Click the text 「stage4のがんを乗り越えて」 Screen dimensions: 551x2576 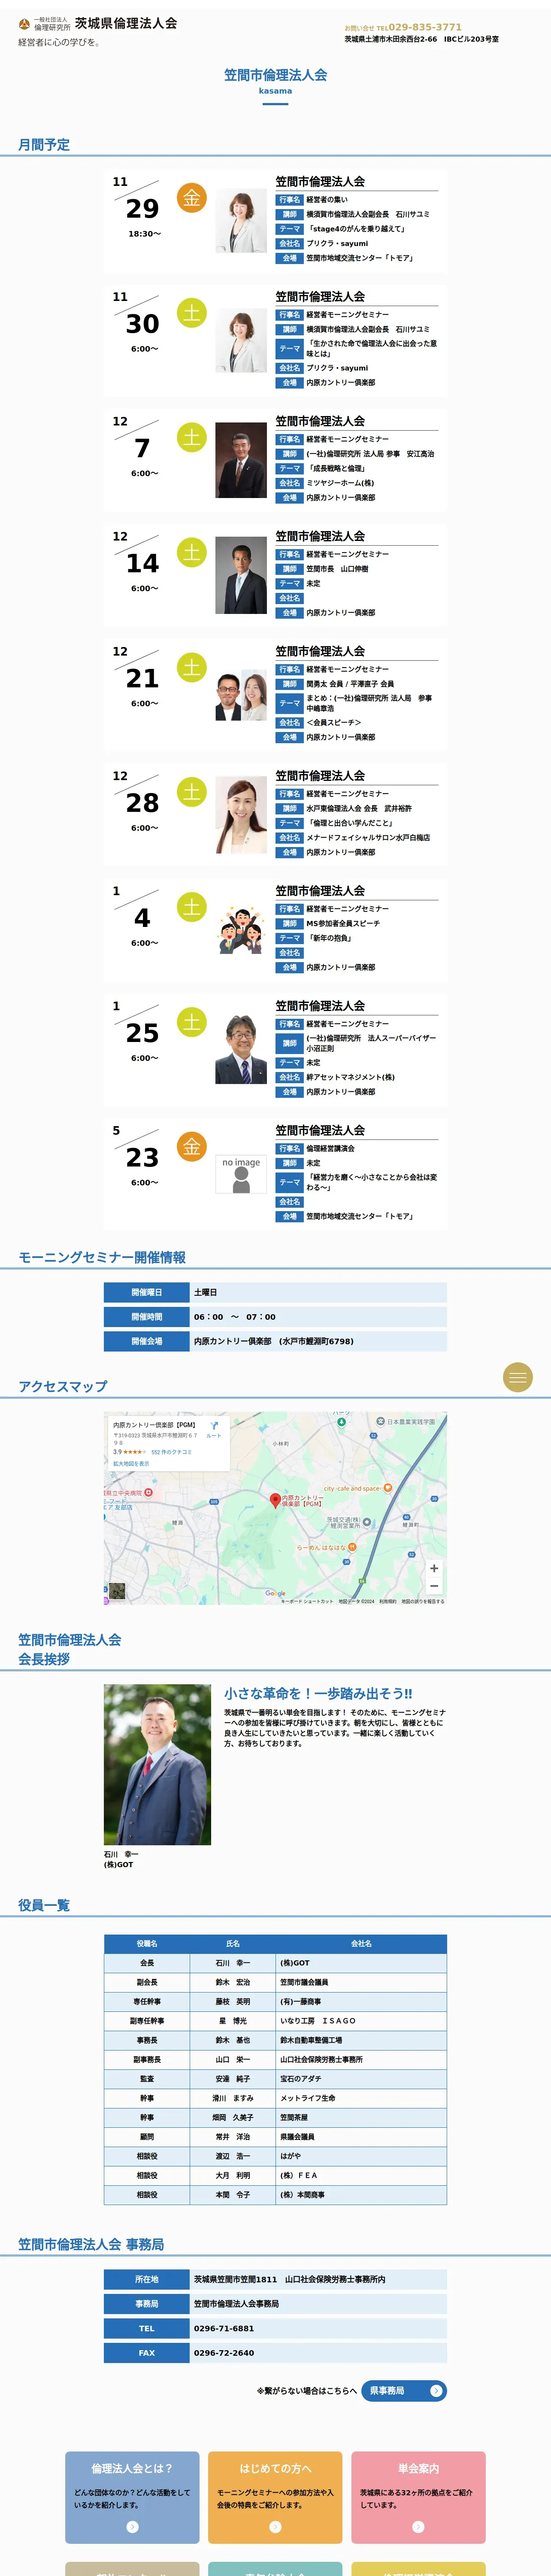pyautogui.click(x=356, y=229)
